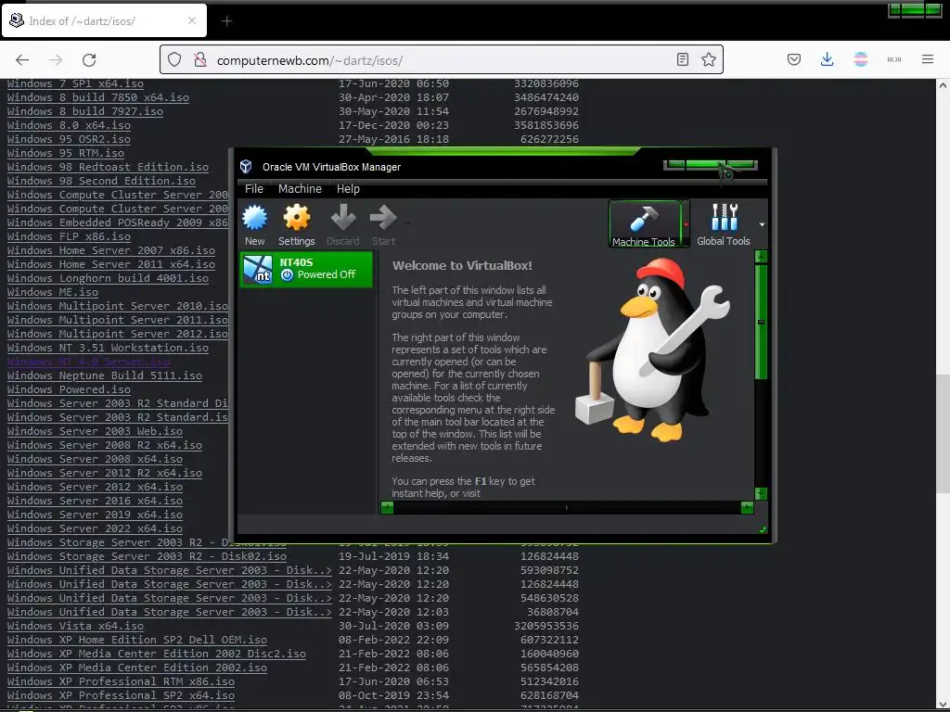Reload the browser page
This screenshot has width=950, height=712.
click(x=89, y=59)
